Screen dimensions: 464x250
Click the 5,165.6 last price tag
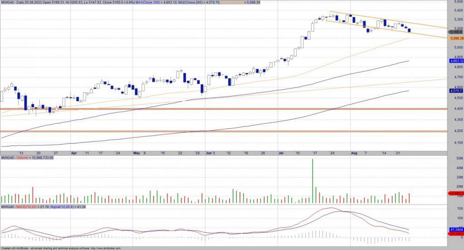[x=455, y=32]
